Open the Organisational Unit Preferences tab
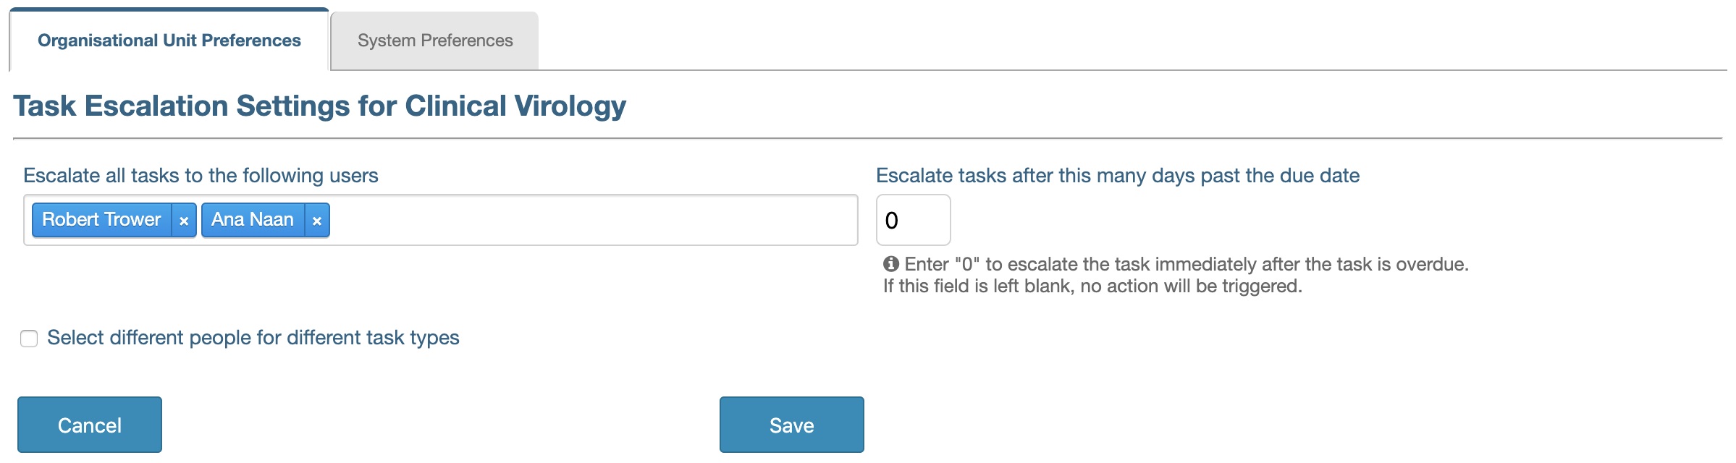1736x463 pixels. click(169, 41)
